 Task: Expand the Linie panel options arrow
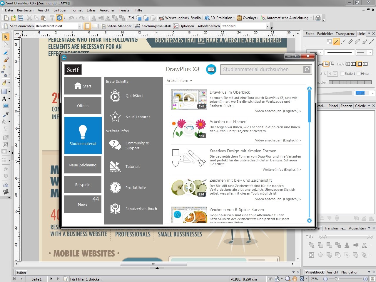[369, 33]
